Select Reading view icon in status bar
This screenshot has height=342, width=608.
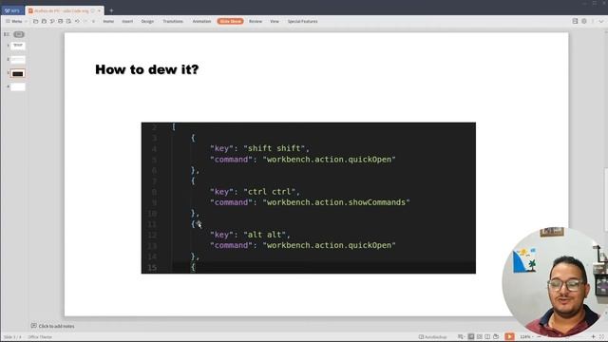pyautogui.click(x=487, y=336)
